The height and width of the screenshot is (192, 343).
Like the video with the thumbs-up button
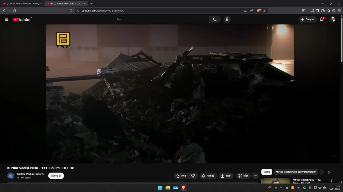(181, 176)
